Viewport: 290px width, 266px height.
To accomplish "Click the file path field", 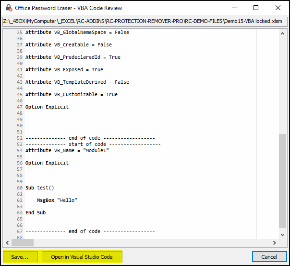I will [x=145, y=21].
